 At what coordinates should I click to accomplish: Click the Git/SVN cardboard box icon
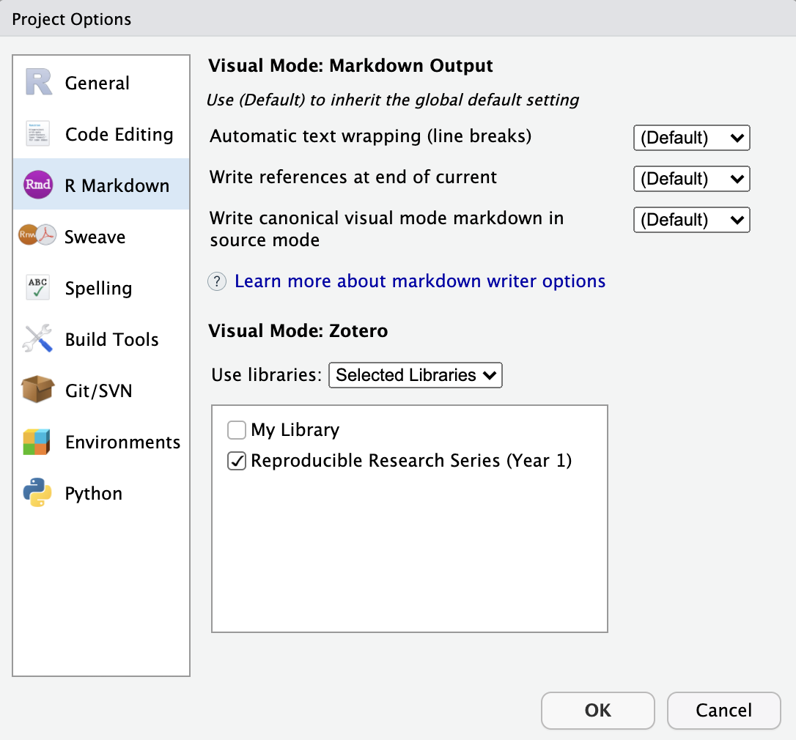click(x=38, y=391)
